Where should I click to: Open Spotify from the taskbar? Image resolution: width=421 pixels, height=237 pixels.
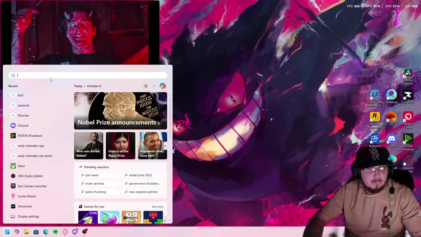click(55, 232)
